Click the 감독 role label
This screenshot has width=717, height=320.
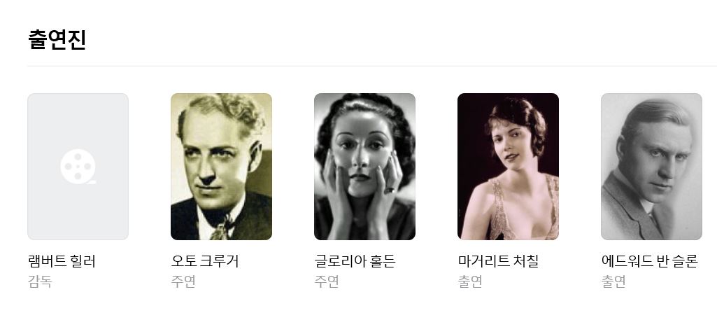[x=41, y=281]
